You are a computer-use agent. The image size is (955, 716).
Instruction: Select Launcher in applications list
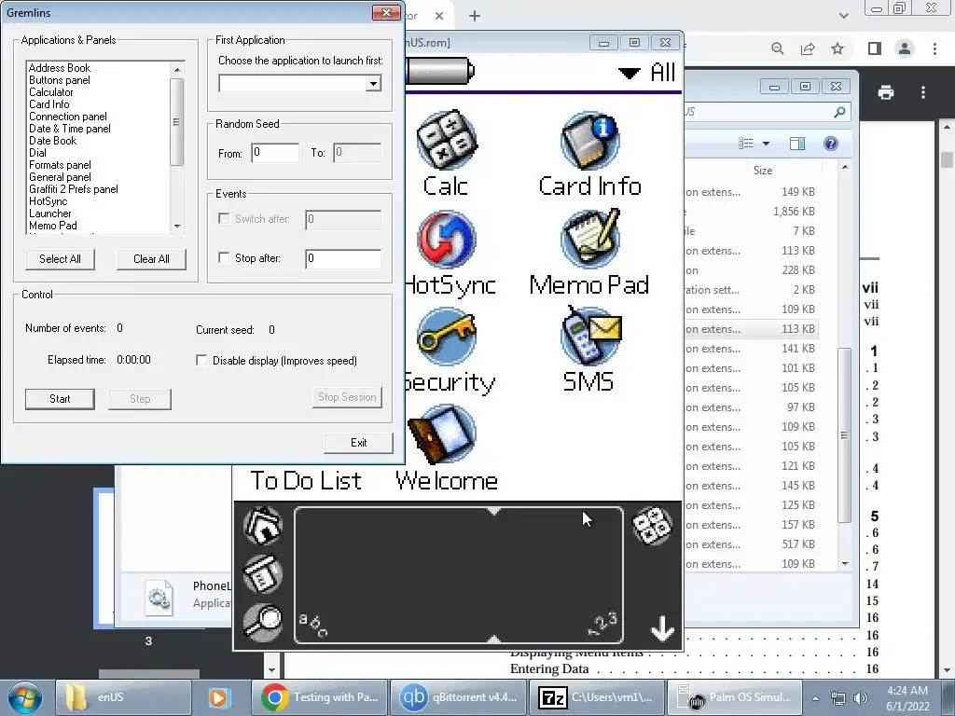point(50,213)
